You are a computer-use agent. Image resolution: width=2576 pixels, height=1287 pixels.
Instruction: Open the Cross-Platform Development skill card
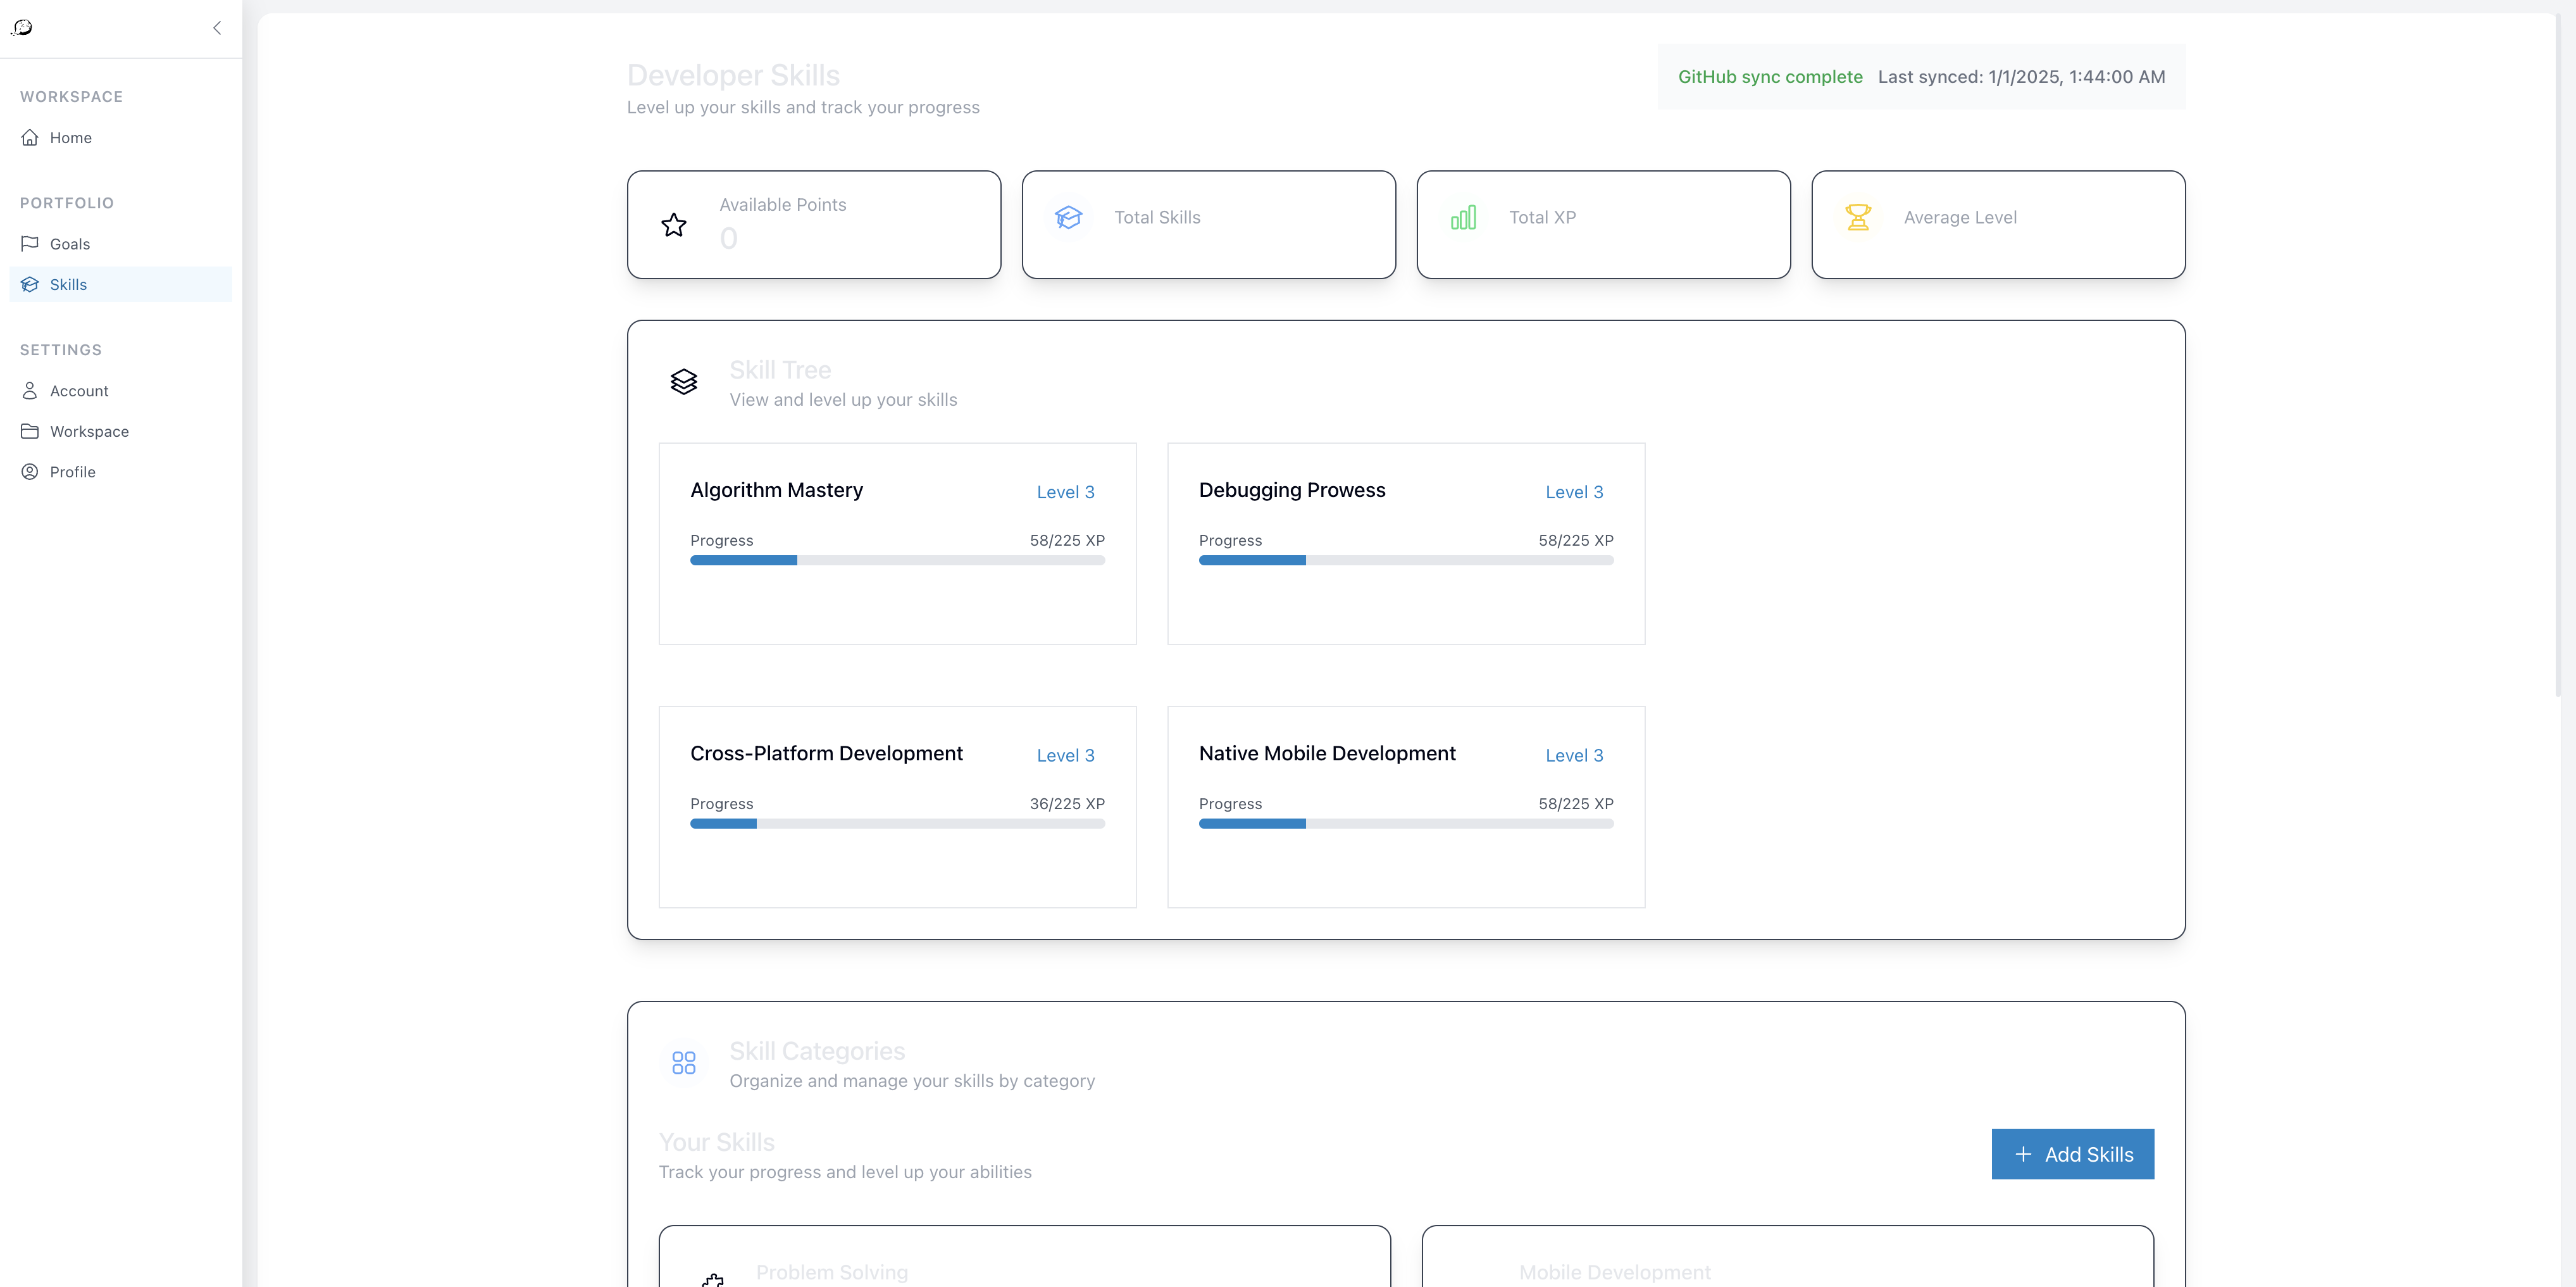click(x=897, y=807)
